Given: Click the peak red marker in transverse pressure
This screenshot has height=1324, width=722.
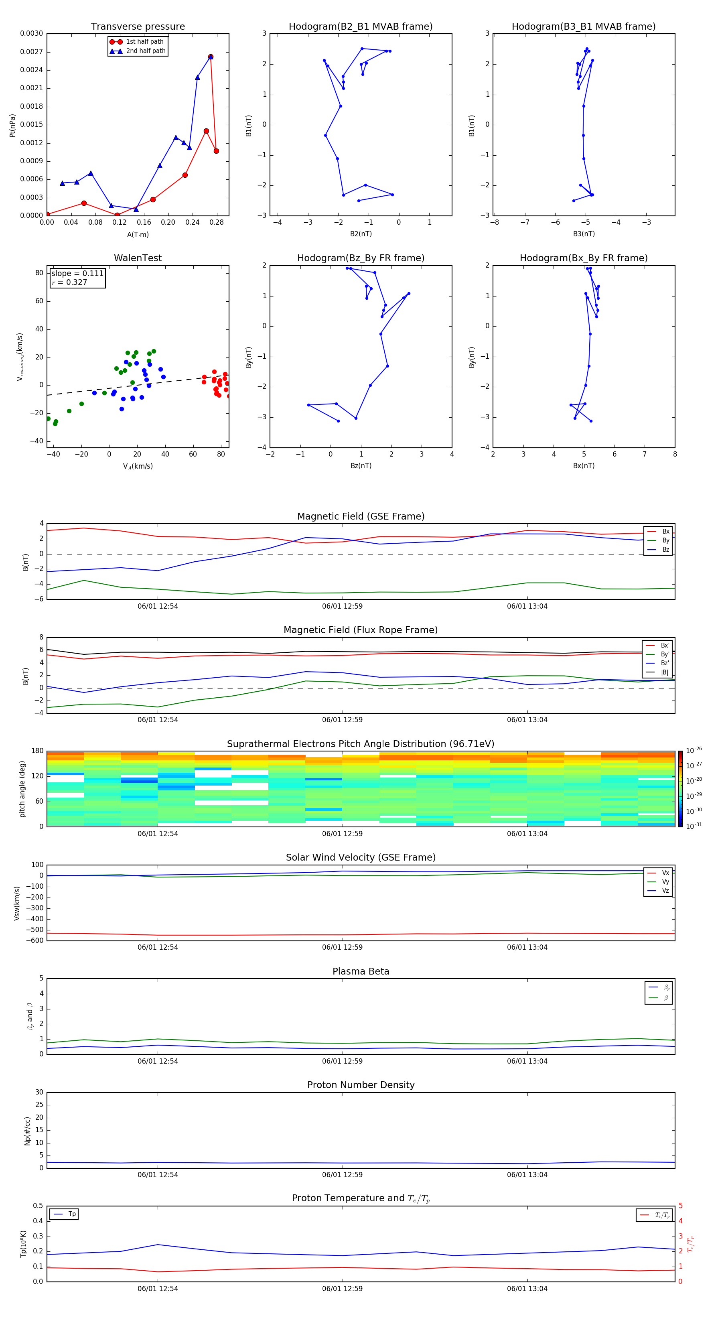Looking at the screenshot, I should (211, 57).
